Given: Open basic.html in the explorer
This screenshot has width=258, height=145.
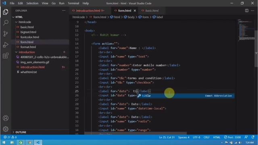Looking at the screenshot, I should coord(27,27).
